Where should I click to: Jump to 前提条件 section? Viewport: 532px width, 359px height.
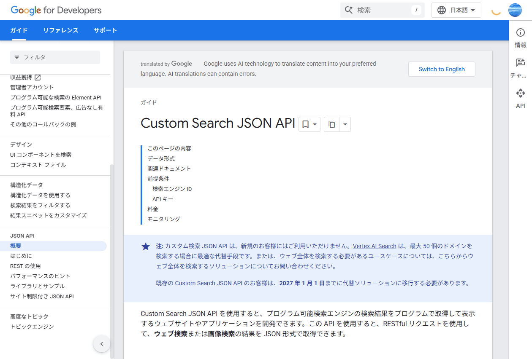click(x=158, y=179)
